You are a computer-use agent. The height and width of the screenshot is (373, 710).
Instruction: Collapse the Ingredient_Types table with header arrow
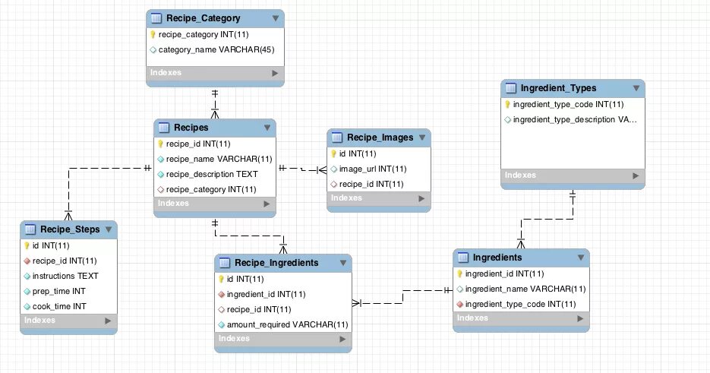(x=636, y=88)
